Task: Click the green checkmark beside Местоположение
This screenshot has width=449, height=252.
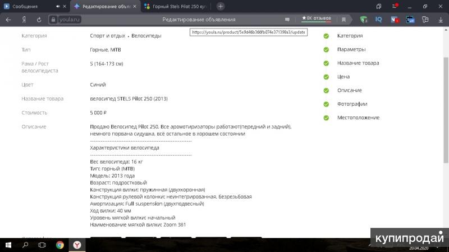Action: point(326,118)
